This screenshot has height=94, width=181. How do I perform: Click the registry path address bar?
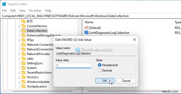pyautogui.click(x=90, y=16)
